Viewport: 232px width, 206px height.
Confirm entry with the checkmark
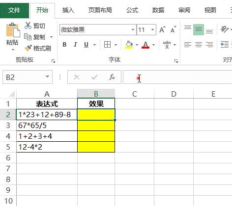pos(94,77)
